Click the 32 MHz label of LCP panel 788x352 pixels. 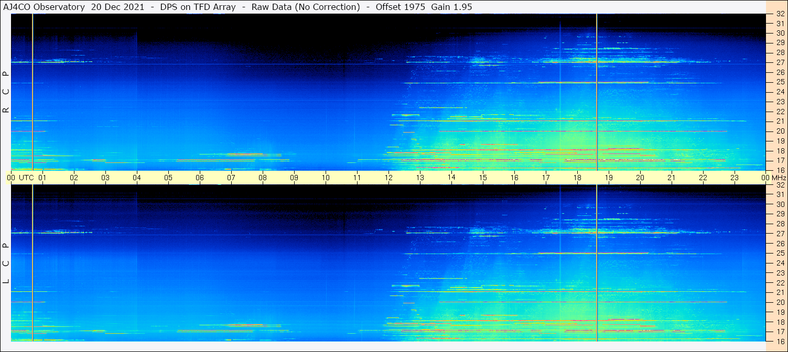click(780, 185)
